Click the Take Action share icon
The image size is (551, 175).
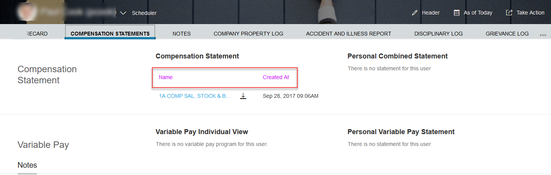509,13
